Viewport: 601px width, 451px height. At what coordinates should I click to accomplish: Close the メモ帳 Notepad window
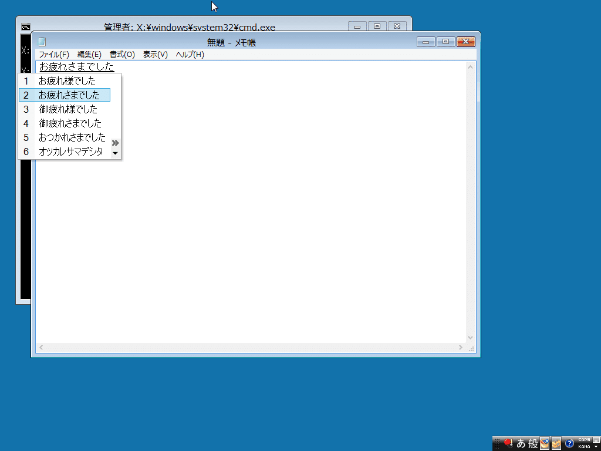(465, 42)
